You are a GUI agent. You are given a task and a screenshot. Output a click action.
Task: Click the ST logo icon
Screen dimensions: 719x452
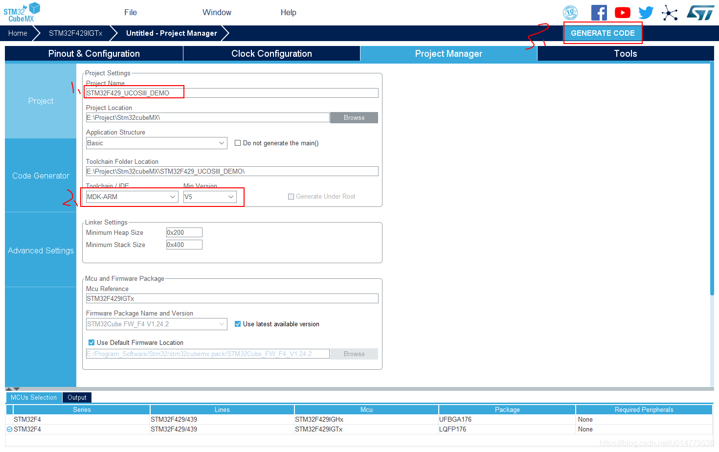[x=700, y=13]
